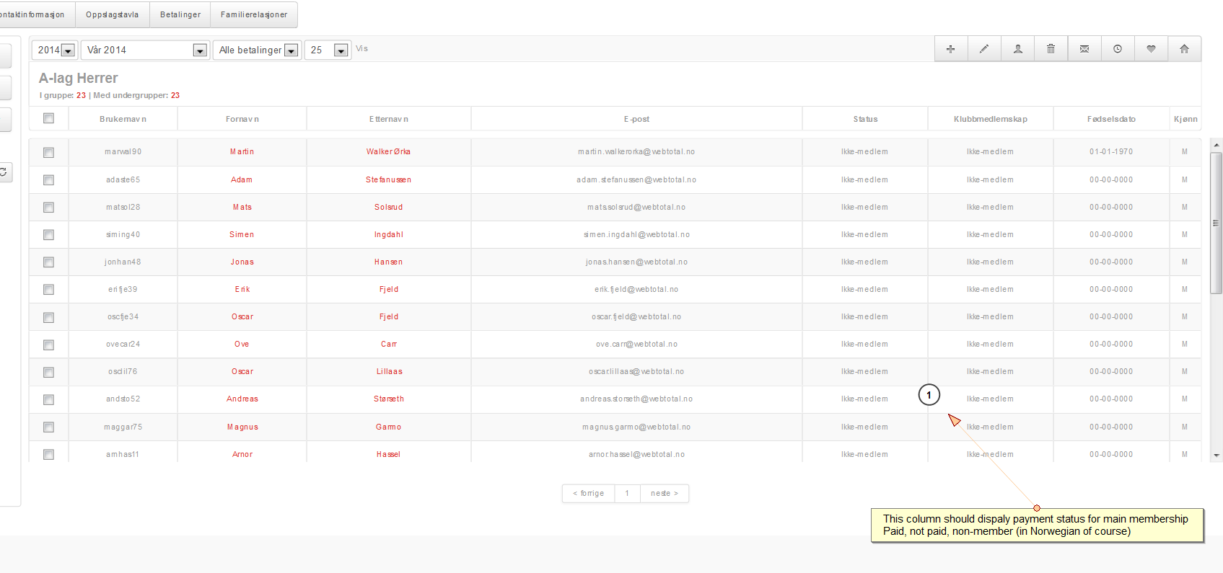Screen dimensions: 1223x573
Task: Click username amhas11
Action: click(x=123, y=454)
